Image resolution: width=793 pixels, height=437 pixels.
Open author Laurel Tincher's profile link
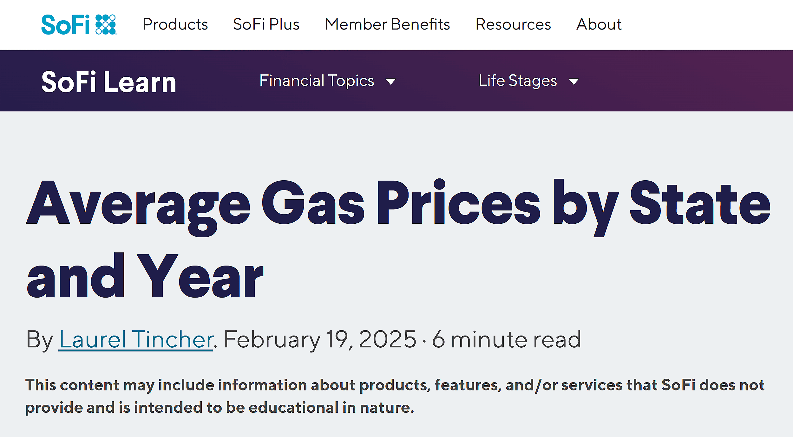(136, 340)
